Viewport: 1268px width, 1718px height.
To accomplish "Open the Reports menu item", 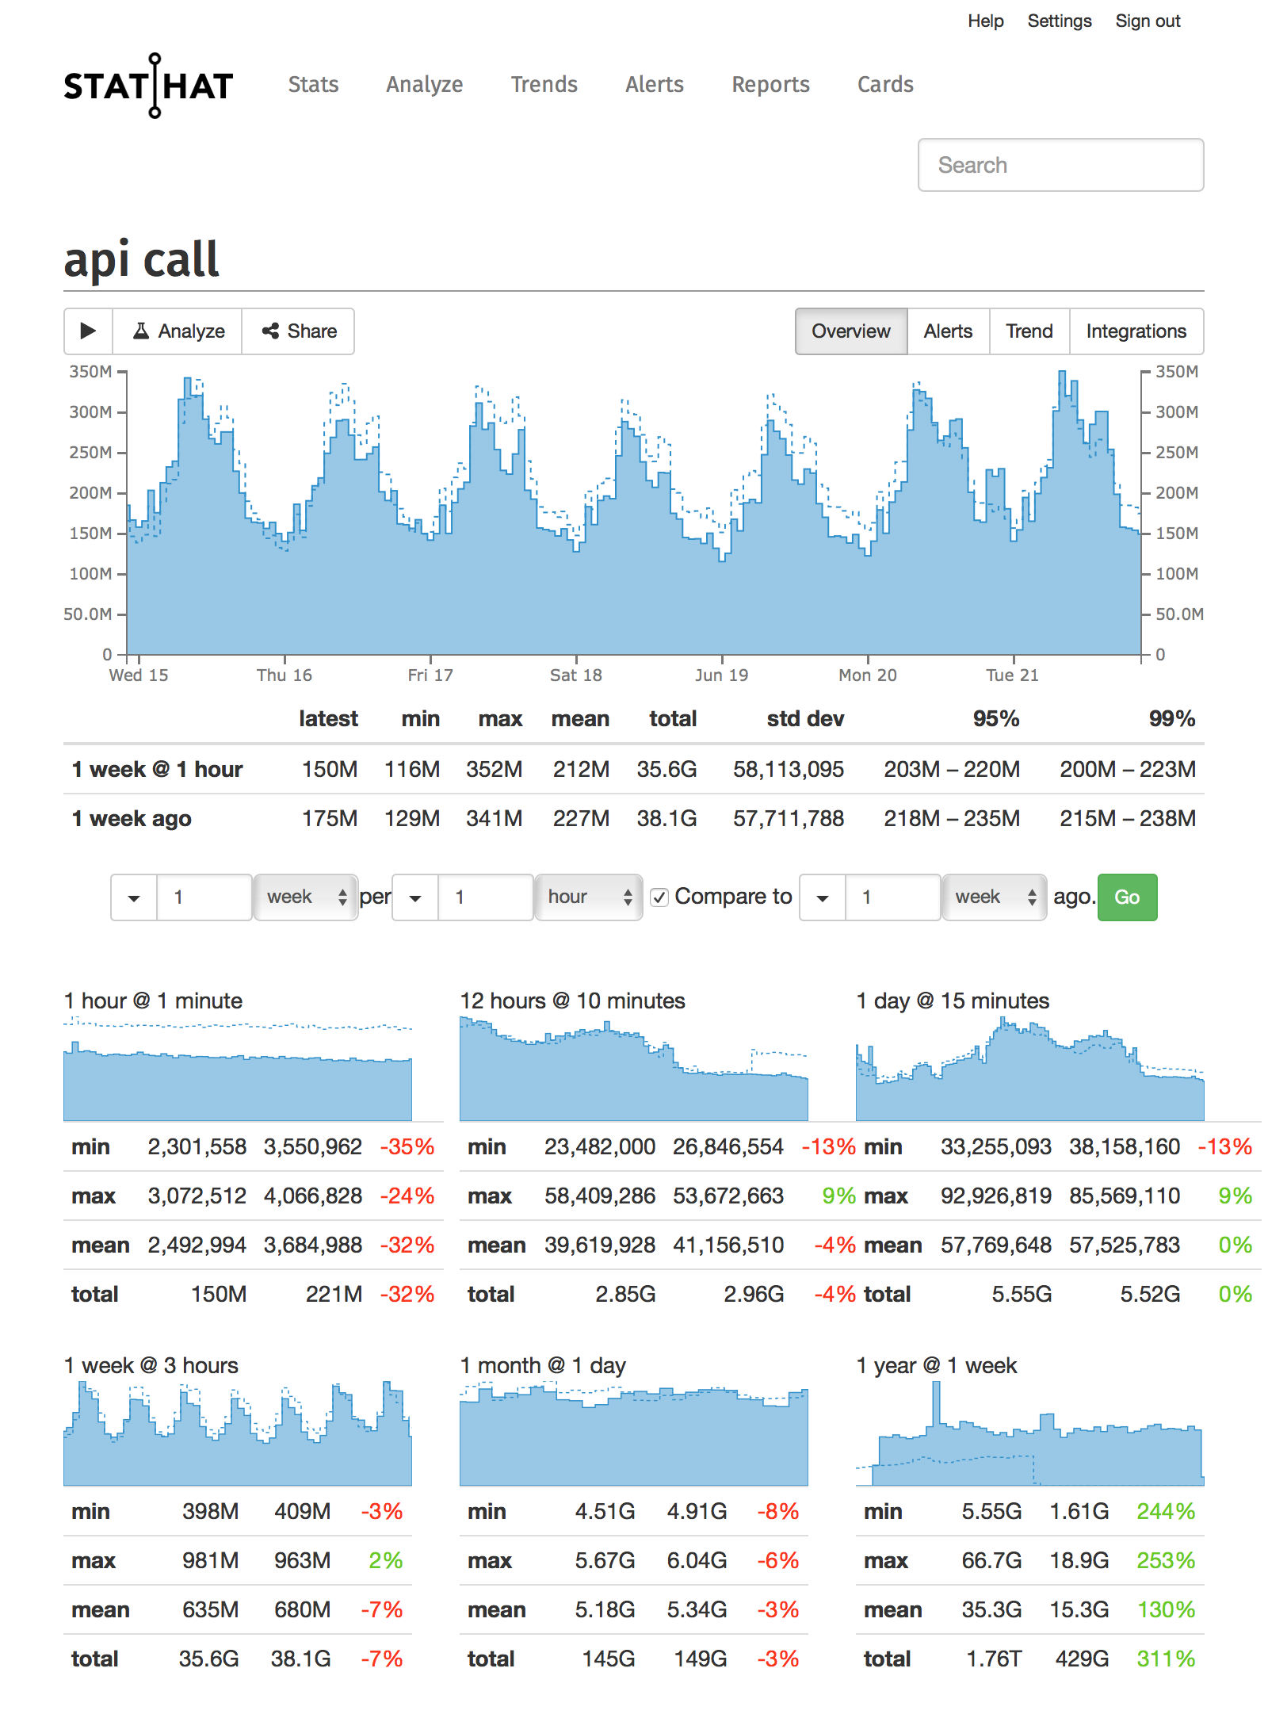I will [x=770, y=85].
